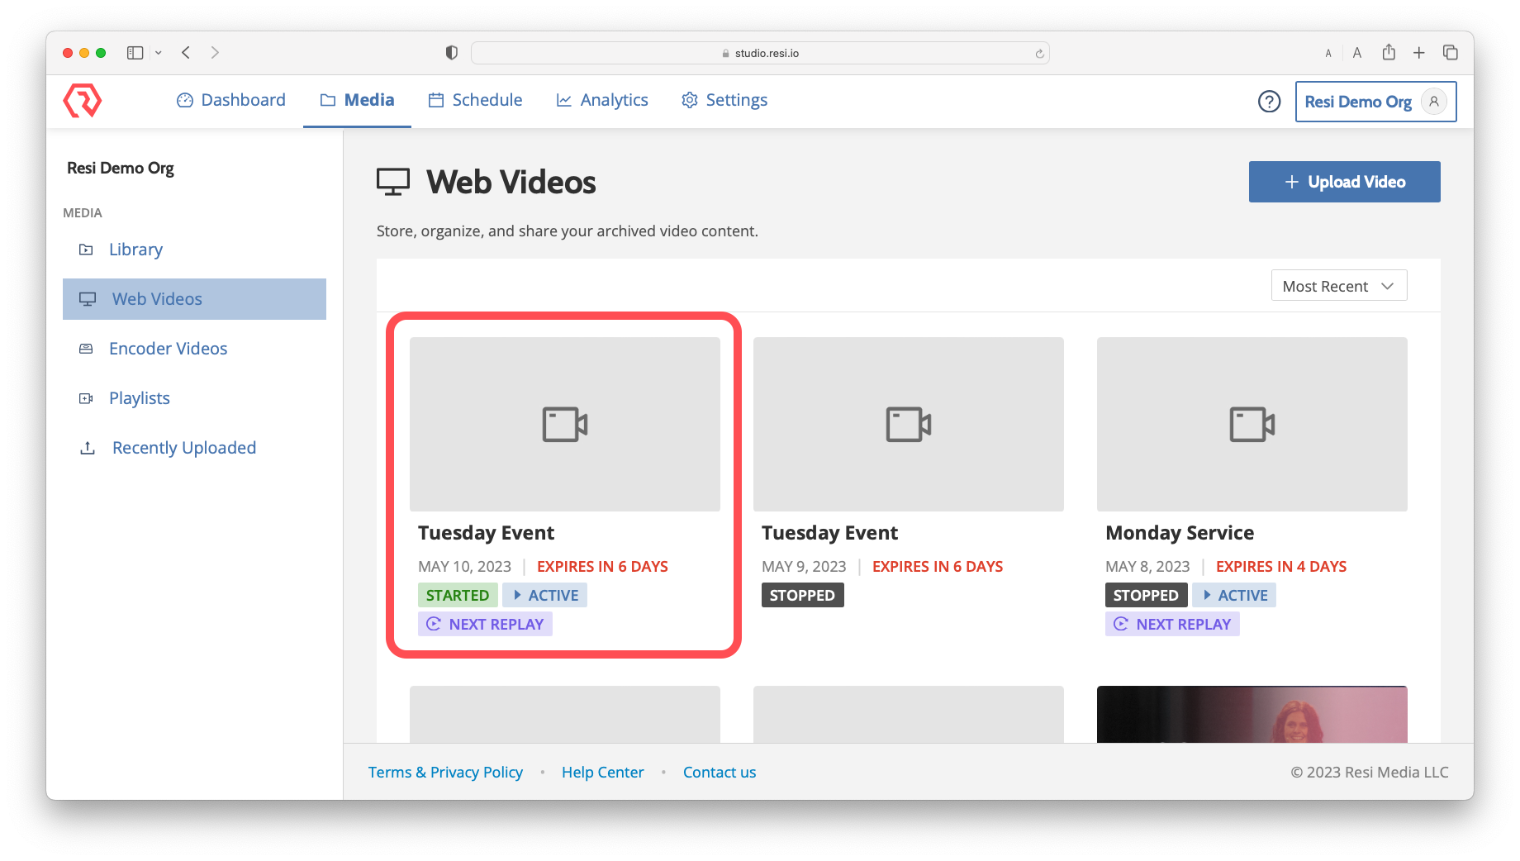This screenshot has height=861, width=1520.
Task: Open Encoder Videos via its sidebar icon
Action: pos(86,348)
